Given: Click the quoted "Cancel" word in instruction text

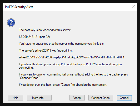Looking at the screenshot, I should pos(66,85).
